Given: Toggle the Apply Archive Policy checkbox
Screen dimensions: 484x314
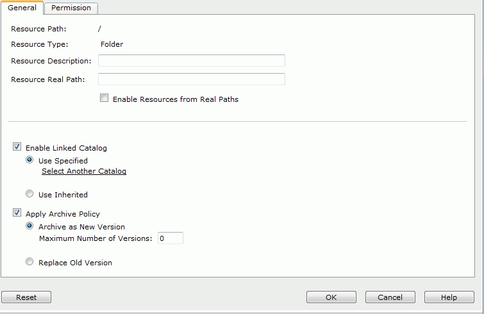Looking at the screenshot, I should point(17,213).
